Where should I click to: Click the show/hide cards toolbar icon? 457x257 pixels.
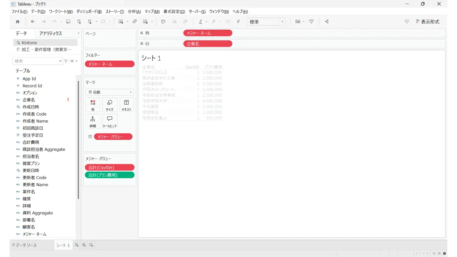tap(297, 21)
